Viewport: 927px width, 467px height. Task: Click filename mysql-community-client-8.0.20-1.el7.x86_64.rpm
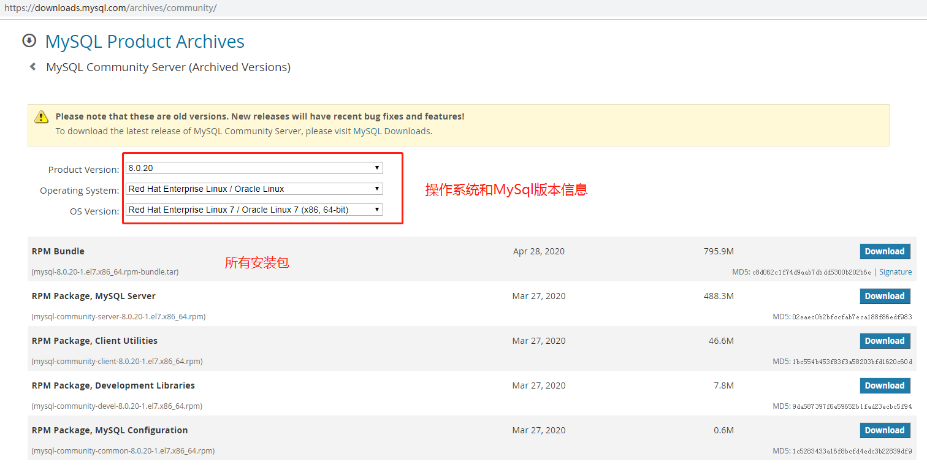[117, 362]
